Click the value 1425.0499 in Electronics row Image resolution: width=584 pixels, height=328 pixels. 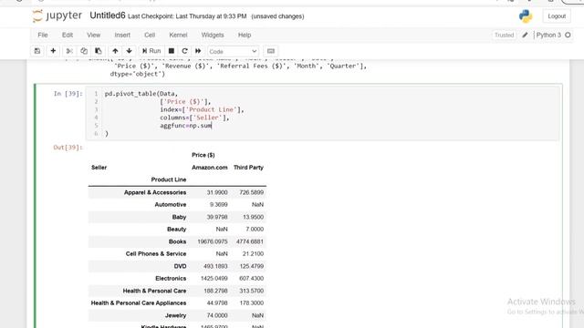pyautogui.click(x=214, y=278)
